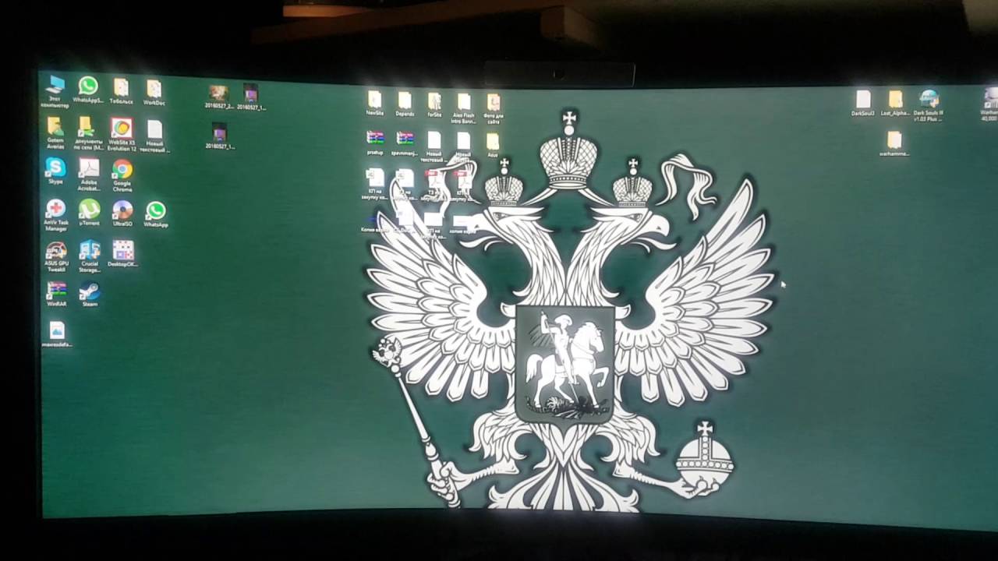The width and height of the screenshot is (998, 561).
Task: Open the archive next to prsetup
Action: click(405, 143)
